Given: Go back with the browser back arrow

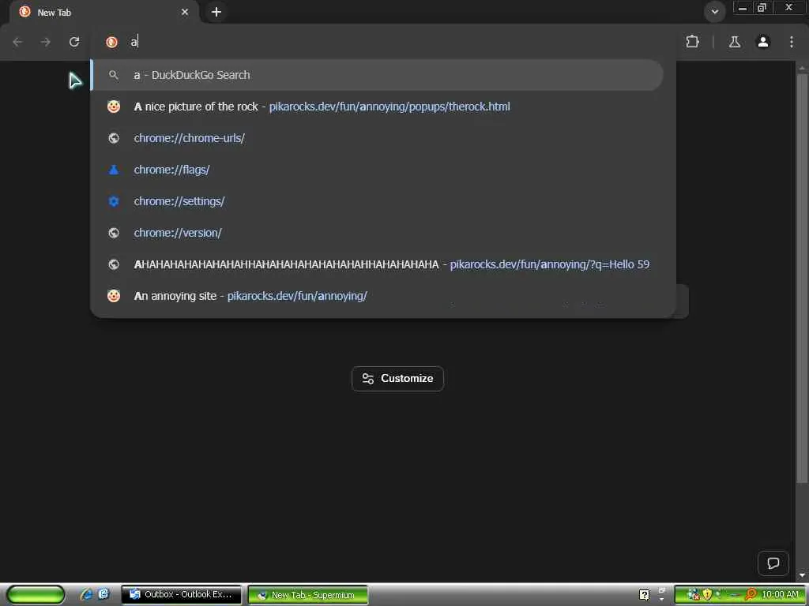Looking at the screenshot, I should pos(17,43).
